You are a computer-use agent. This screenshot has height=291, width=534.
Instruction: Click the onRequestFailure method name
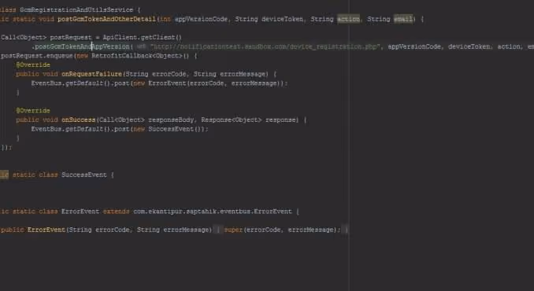click(91, 74)
